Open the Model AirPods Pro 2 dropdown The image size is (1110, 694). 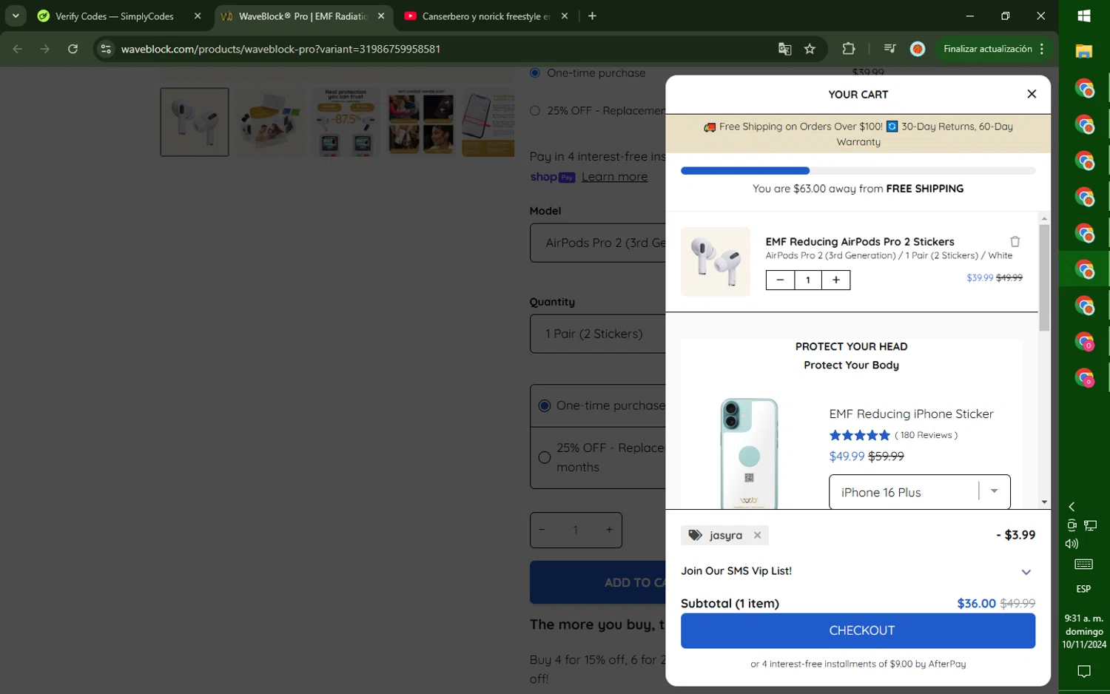pos(598,243)
